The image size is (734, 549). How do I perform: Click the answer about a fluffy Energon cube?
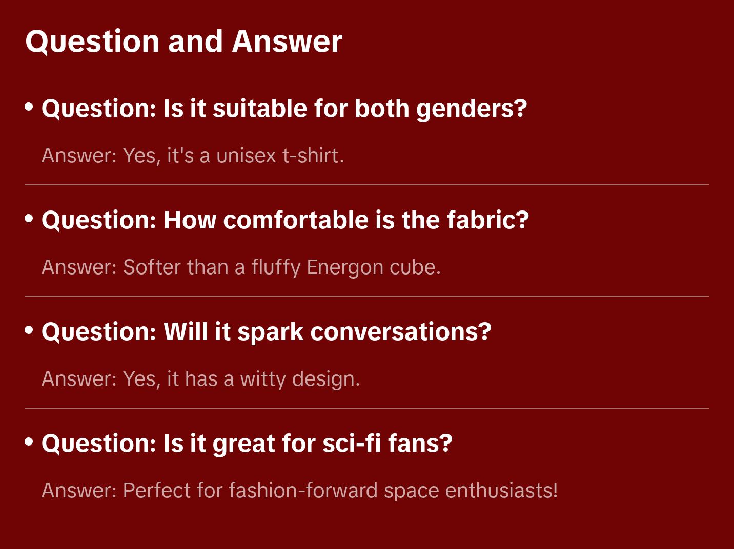pos(241,267)
